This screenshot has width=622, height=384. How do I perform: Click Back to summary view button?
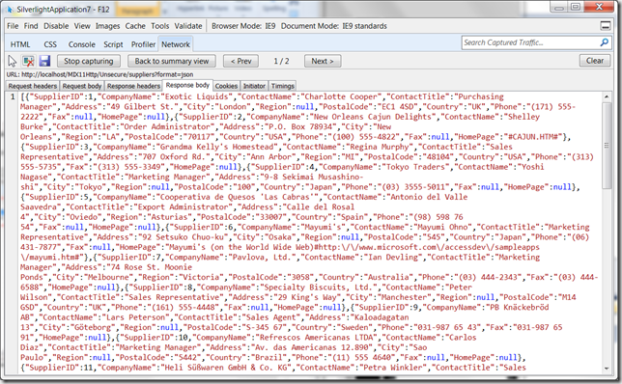click(x=172, y=61)
